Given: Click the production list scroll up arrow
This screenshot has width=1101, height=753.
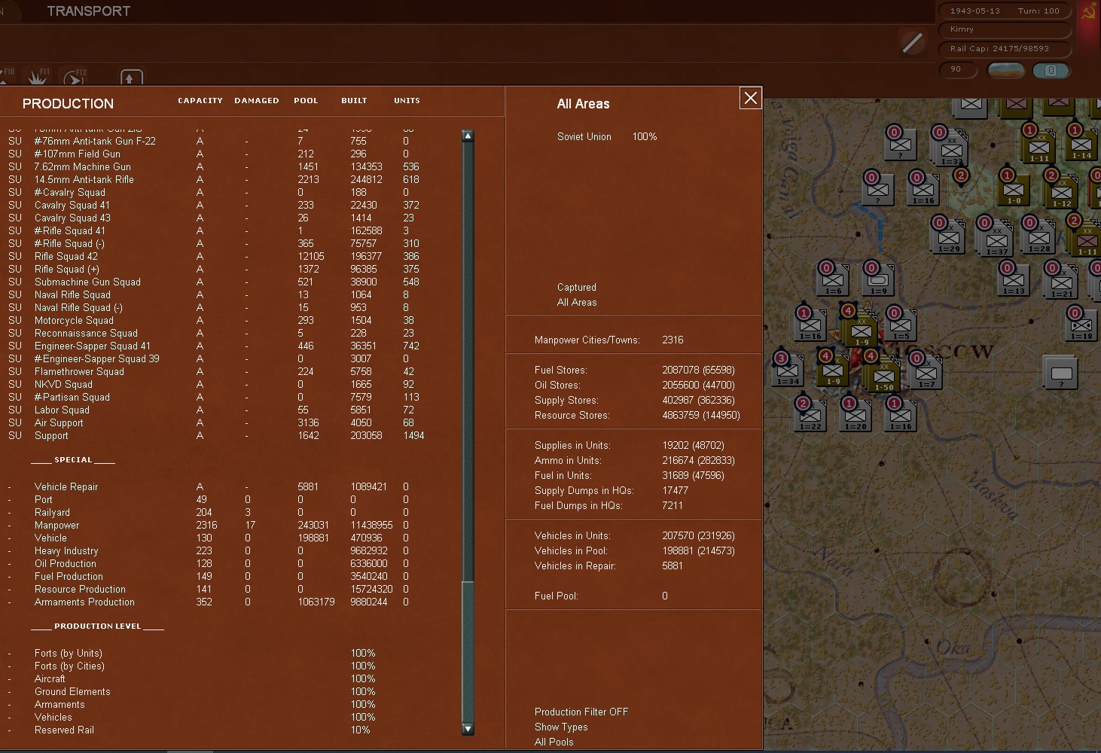Looking at the screenshot, I should (468, 136).
